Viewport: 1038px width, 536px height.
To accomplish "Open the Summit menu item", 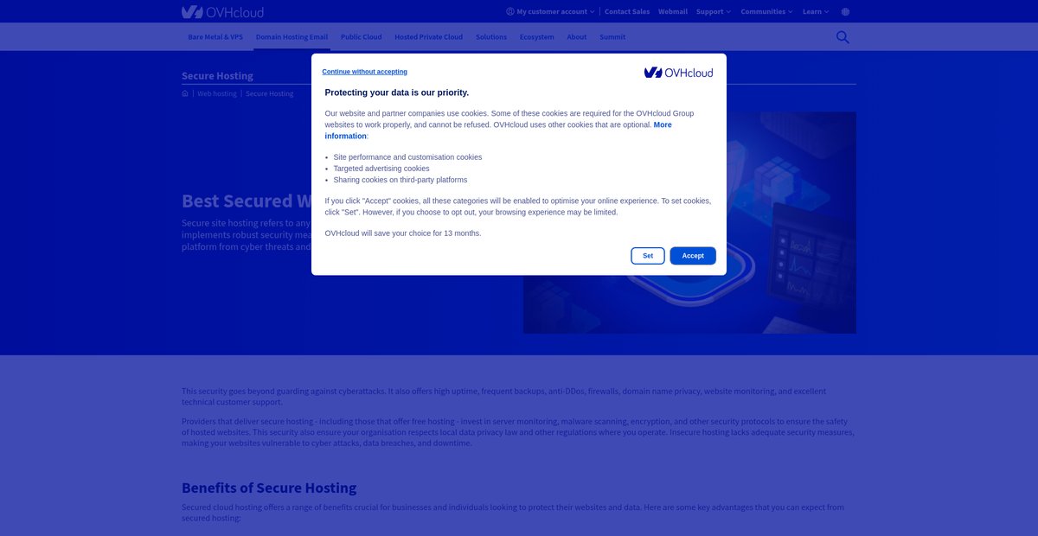I will (x=612, y=37).
